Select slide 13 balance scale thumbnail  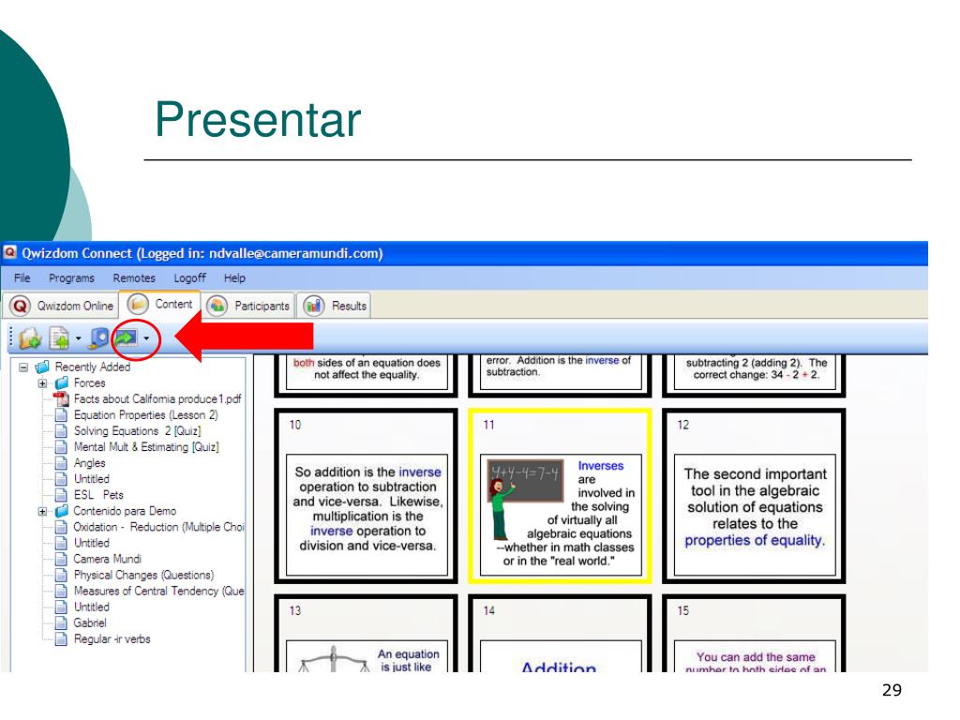367,633
